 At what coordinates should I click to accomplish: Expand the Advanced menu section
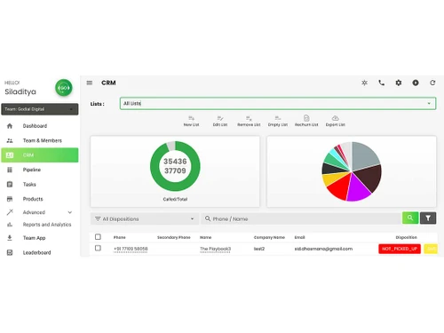[x=40, y=212]
